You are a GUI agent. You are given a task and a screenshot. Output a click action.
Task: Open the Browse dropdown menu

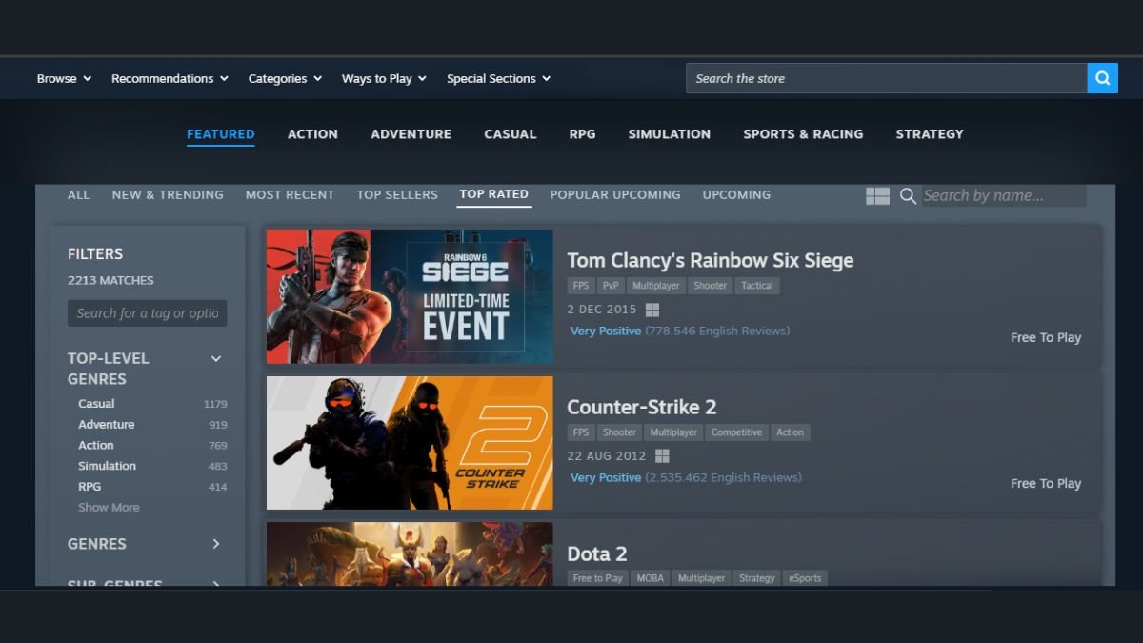[x=64, y=78]
